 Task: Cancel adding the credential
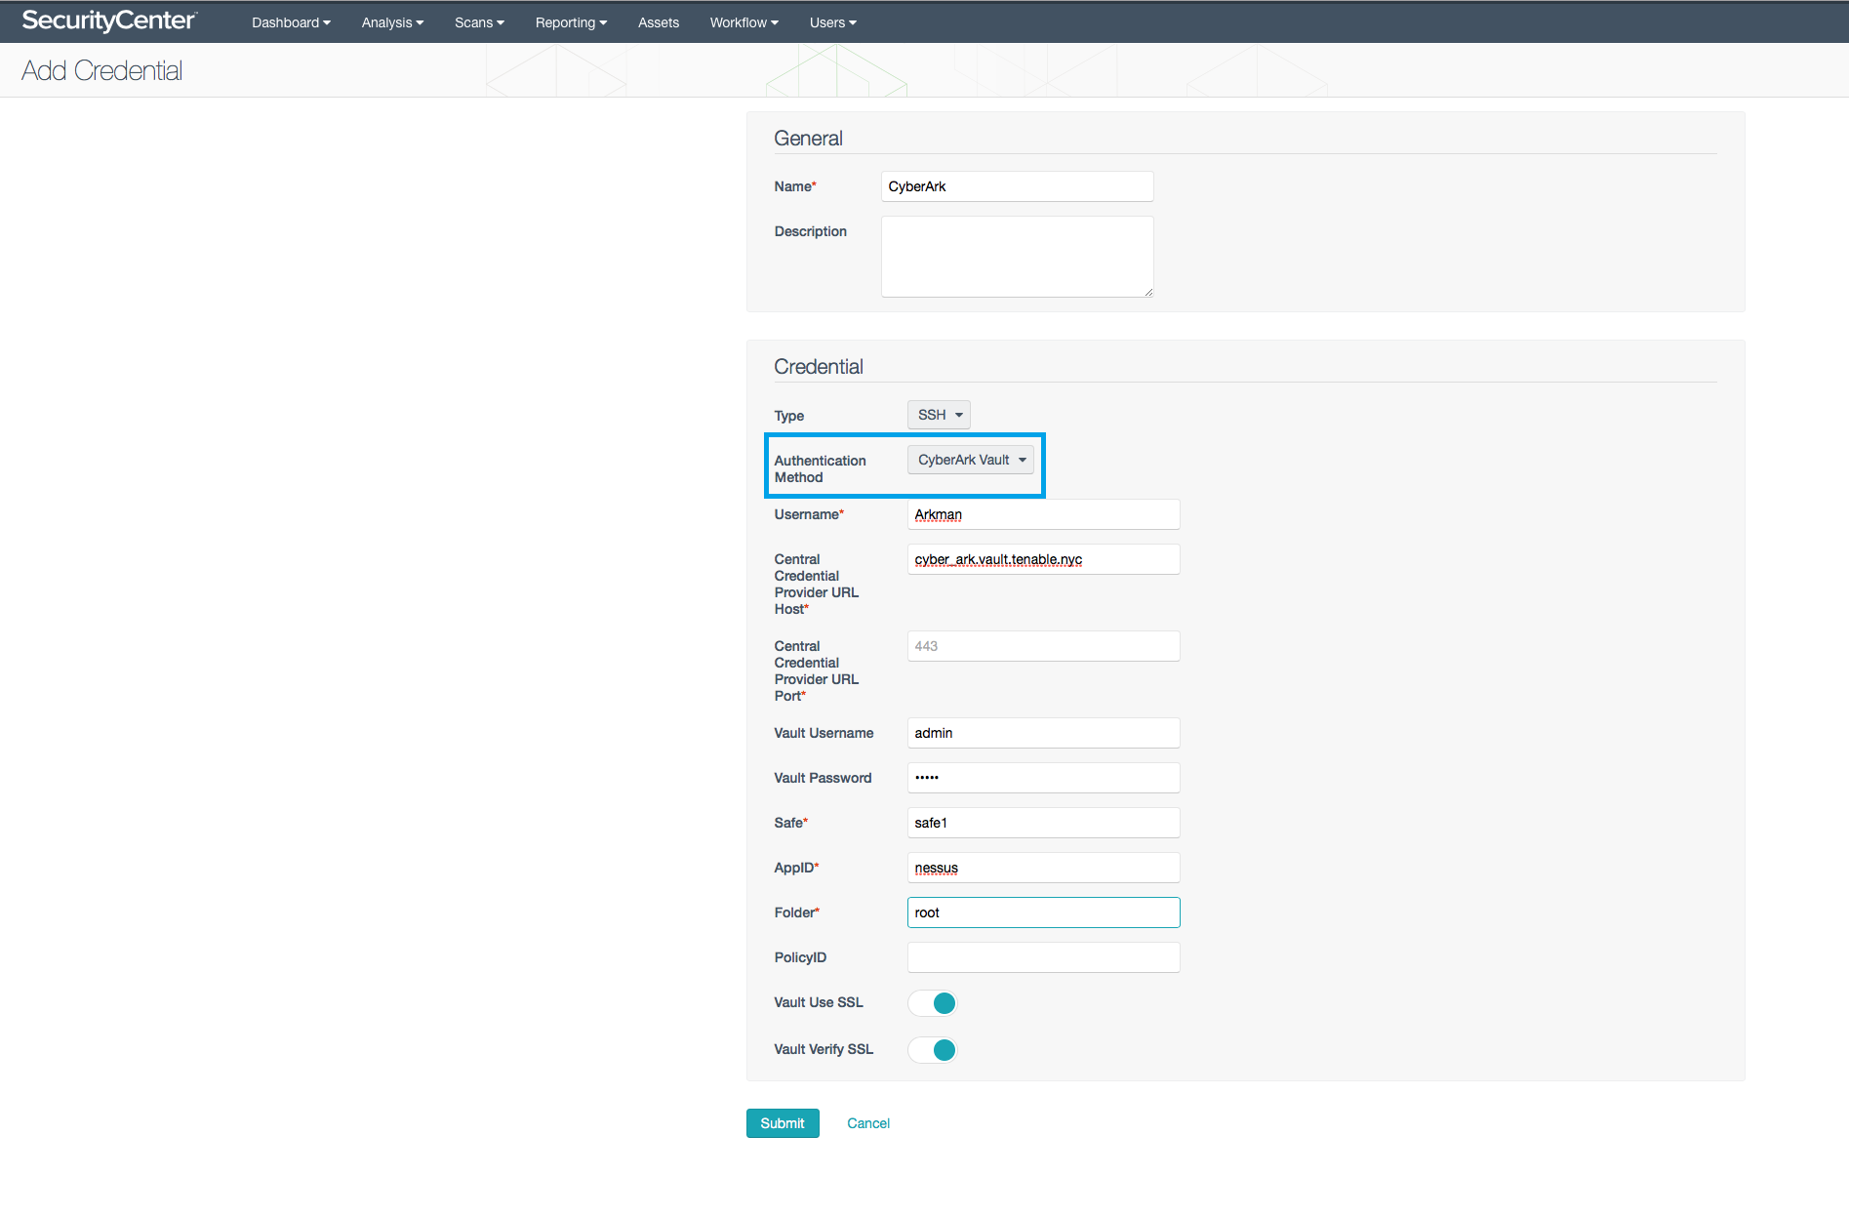[x=868, y=1123]
